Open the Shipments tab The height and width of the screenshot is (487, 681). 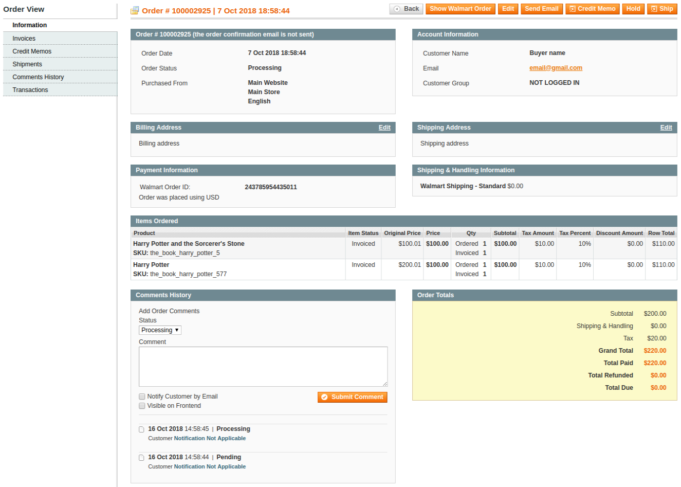(60, 64)
